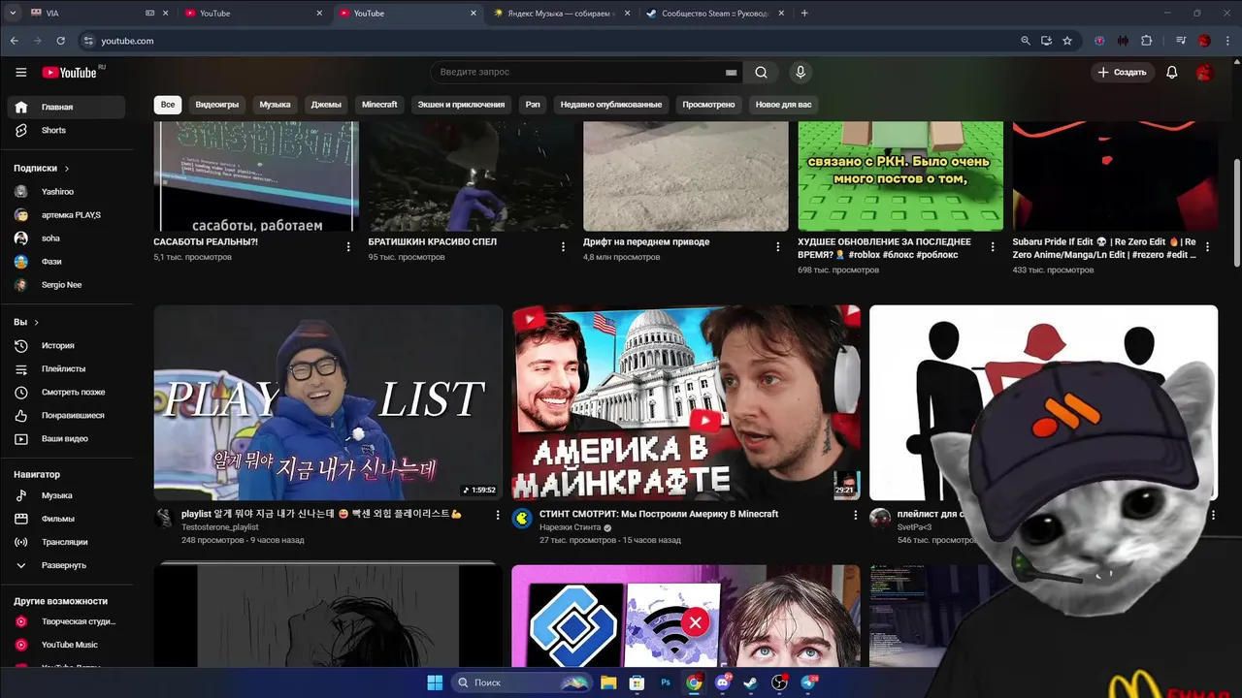Open the Windows Start menu
The width and height of the screenshot is (1242, 698).
point(435,682)
